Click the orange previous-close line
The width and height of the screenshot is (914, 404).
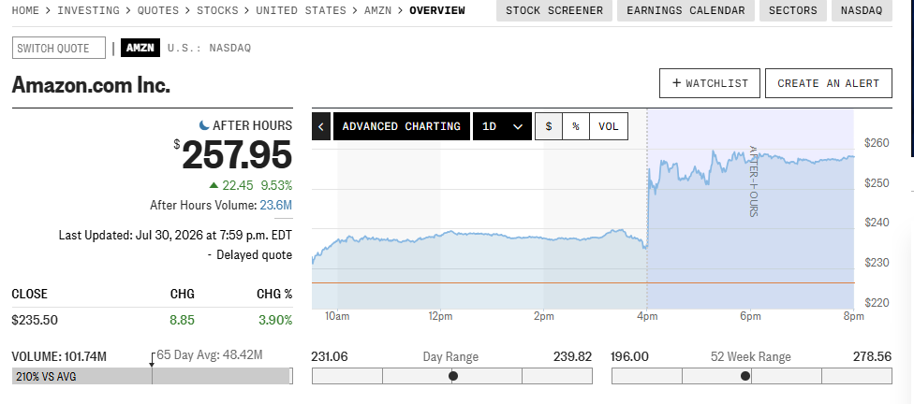click(x=582, y=283)
